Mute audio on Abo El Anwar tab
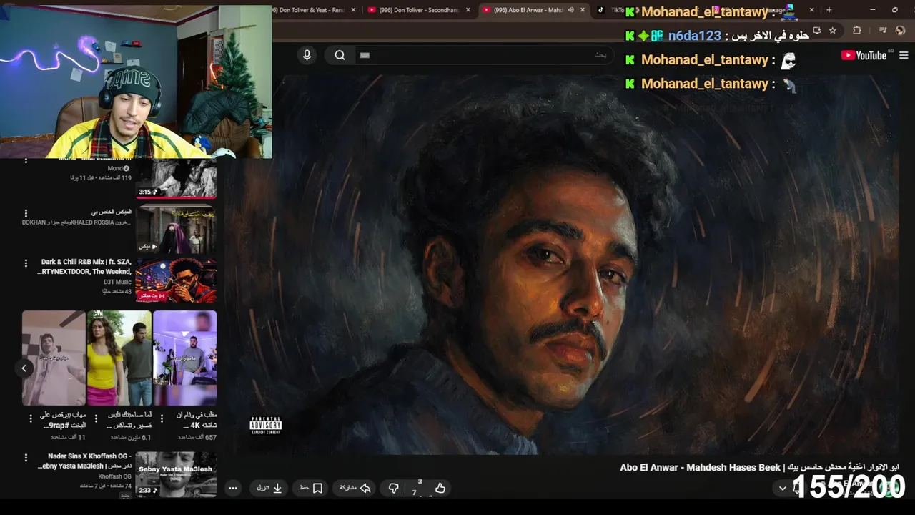This screenshot has height=515, width=915. click(x=570, y=10)
